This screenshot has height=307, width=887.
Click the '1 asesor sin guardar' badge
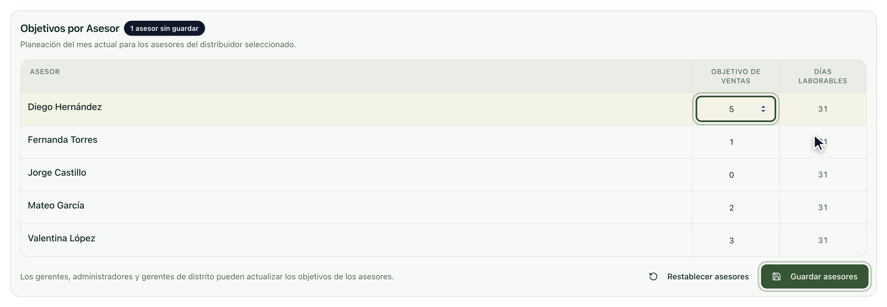[164, 28]
